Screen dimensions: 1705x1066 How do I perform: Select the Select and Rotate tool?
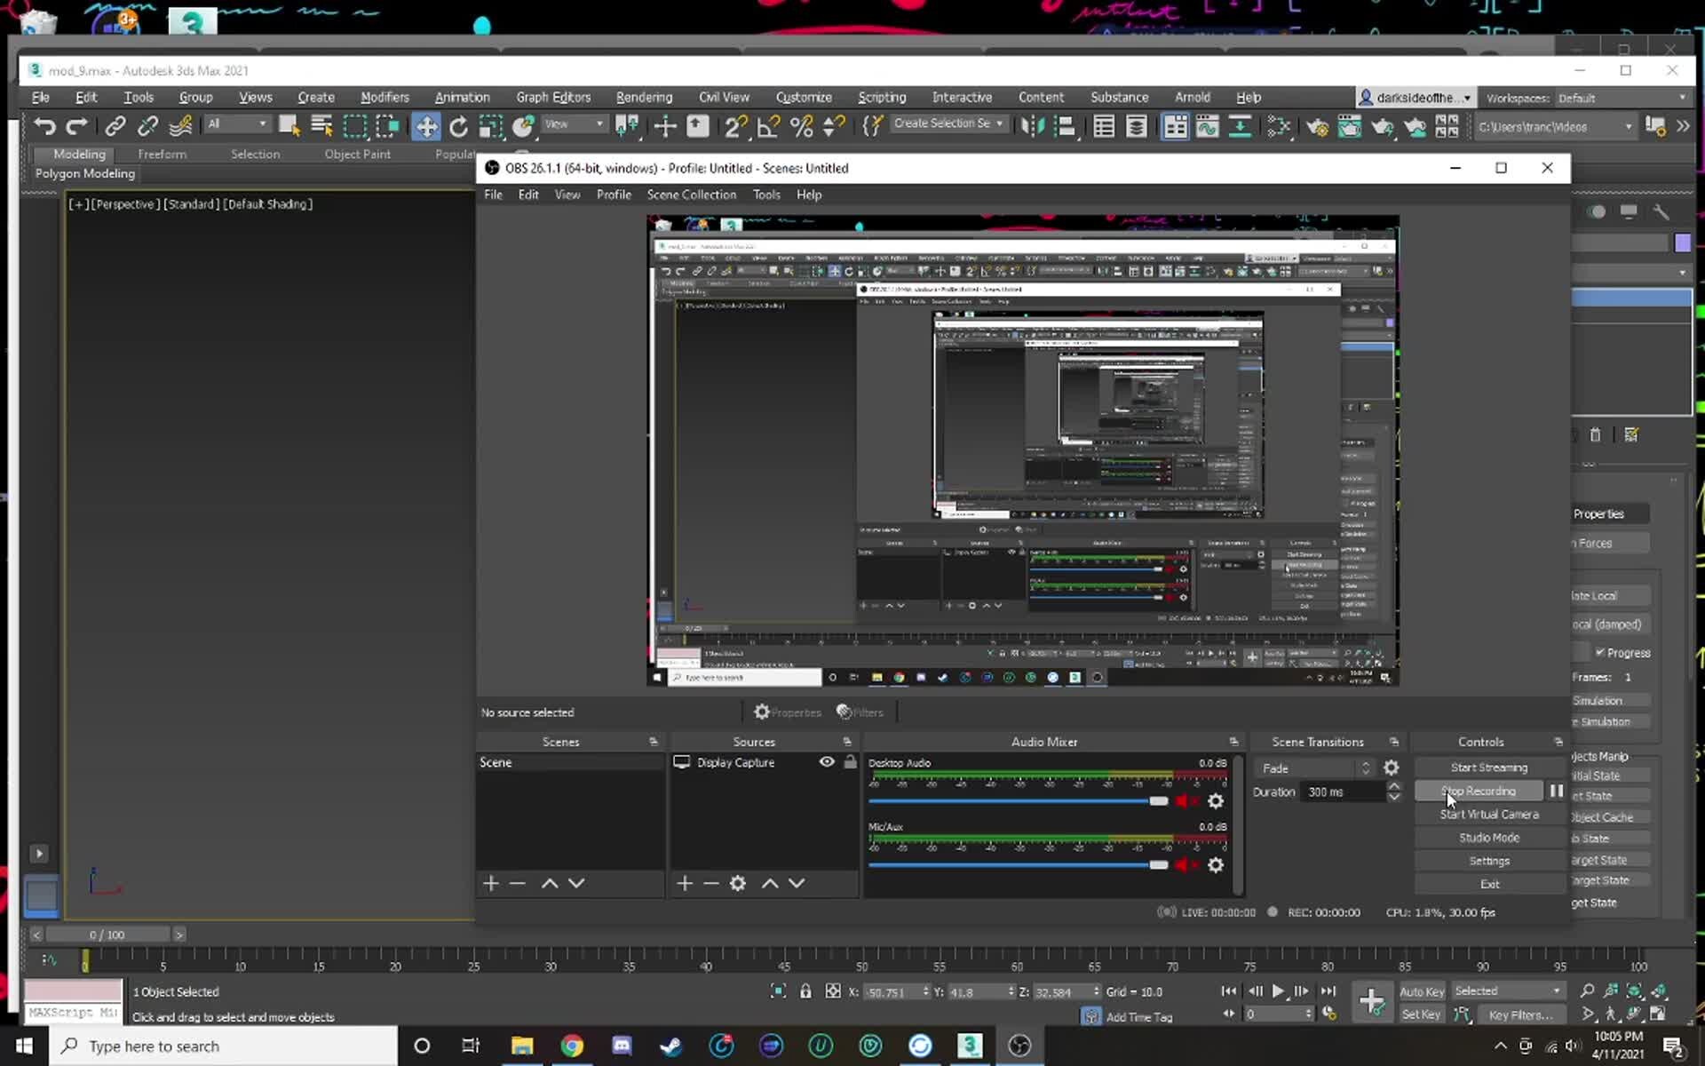click(x=458, y=126)
